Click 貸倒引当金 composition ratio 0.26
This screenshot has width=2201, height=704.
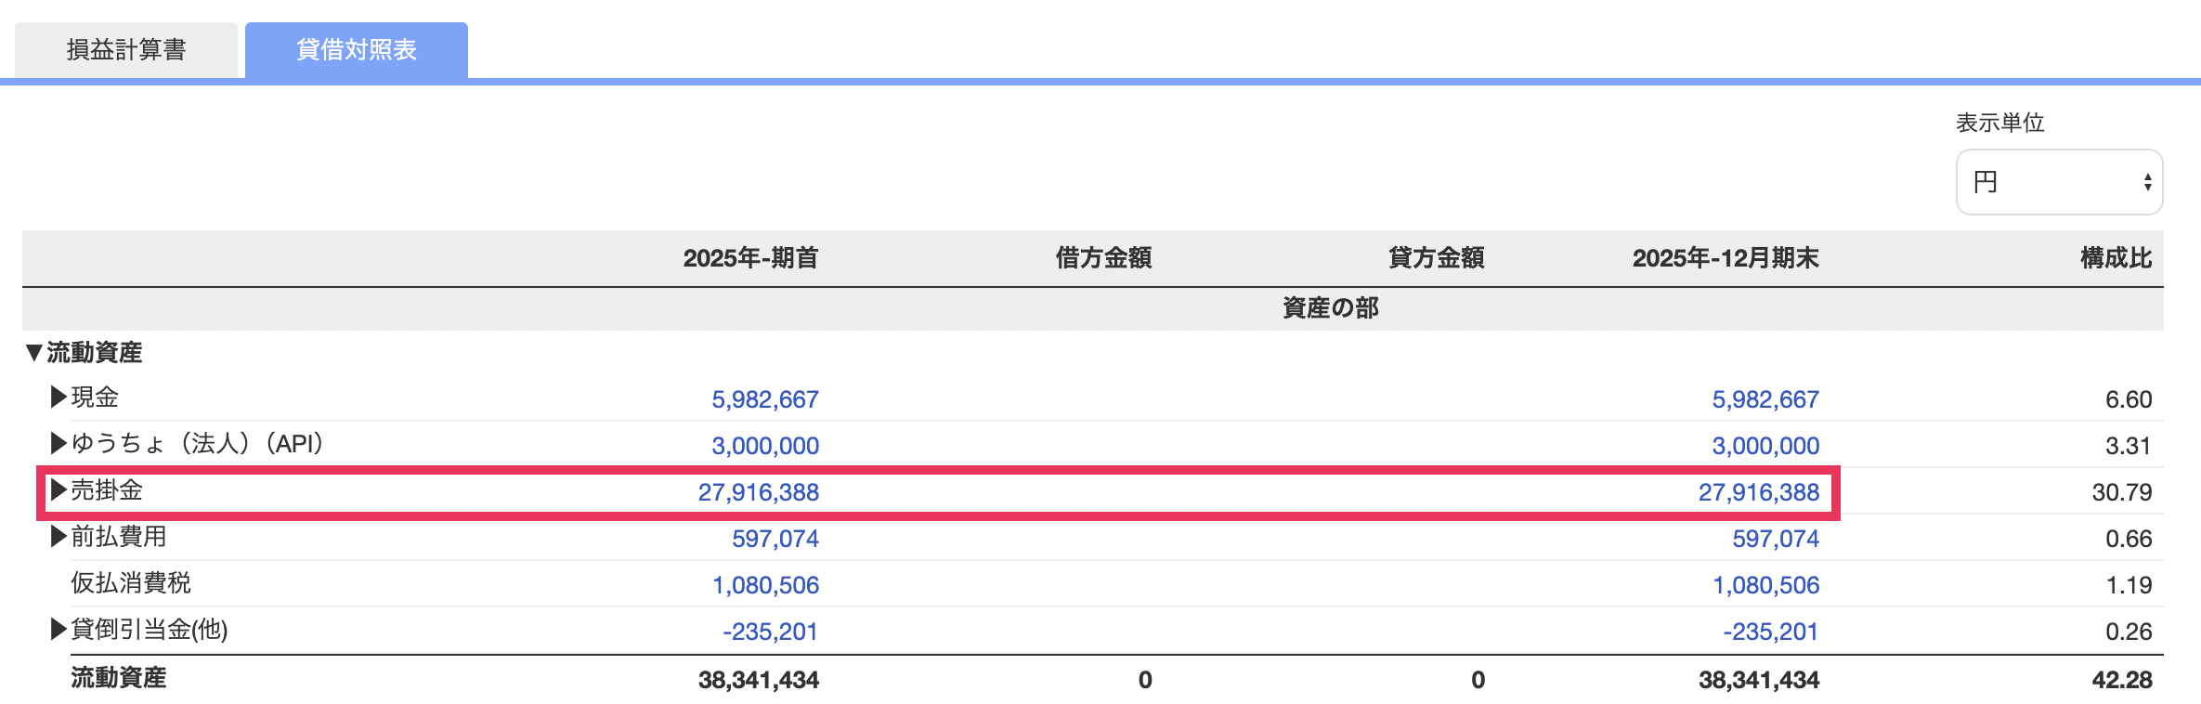click(x=2129, y=632)
